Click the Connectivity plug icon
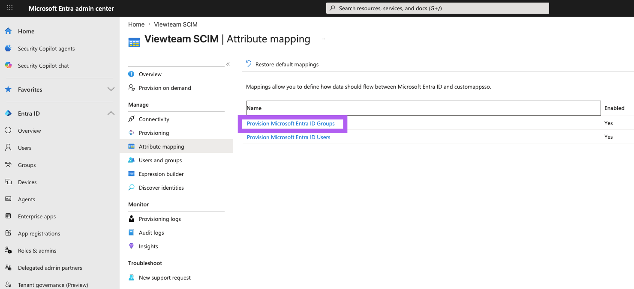Screen dimensions: 634x289 click(x=132, y=119)
